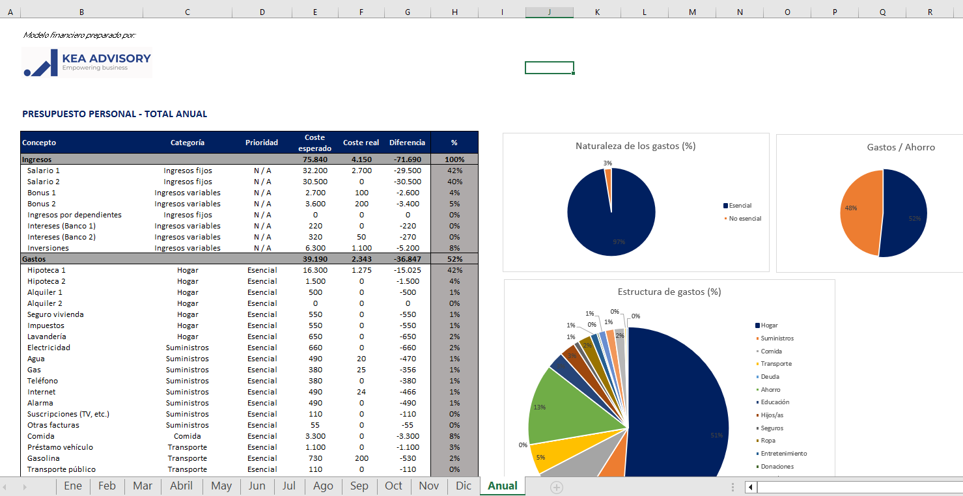Click the Ingresos total expected cost 75.840
The width and height of the screenshot is (963, 496).
tap(315, 159)
